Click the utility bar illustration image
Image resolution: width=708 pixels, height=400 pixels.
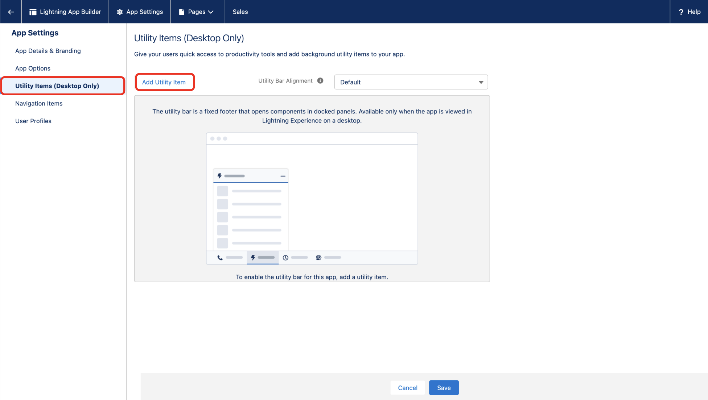point(312,199)
